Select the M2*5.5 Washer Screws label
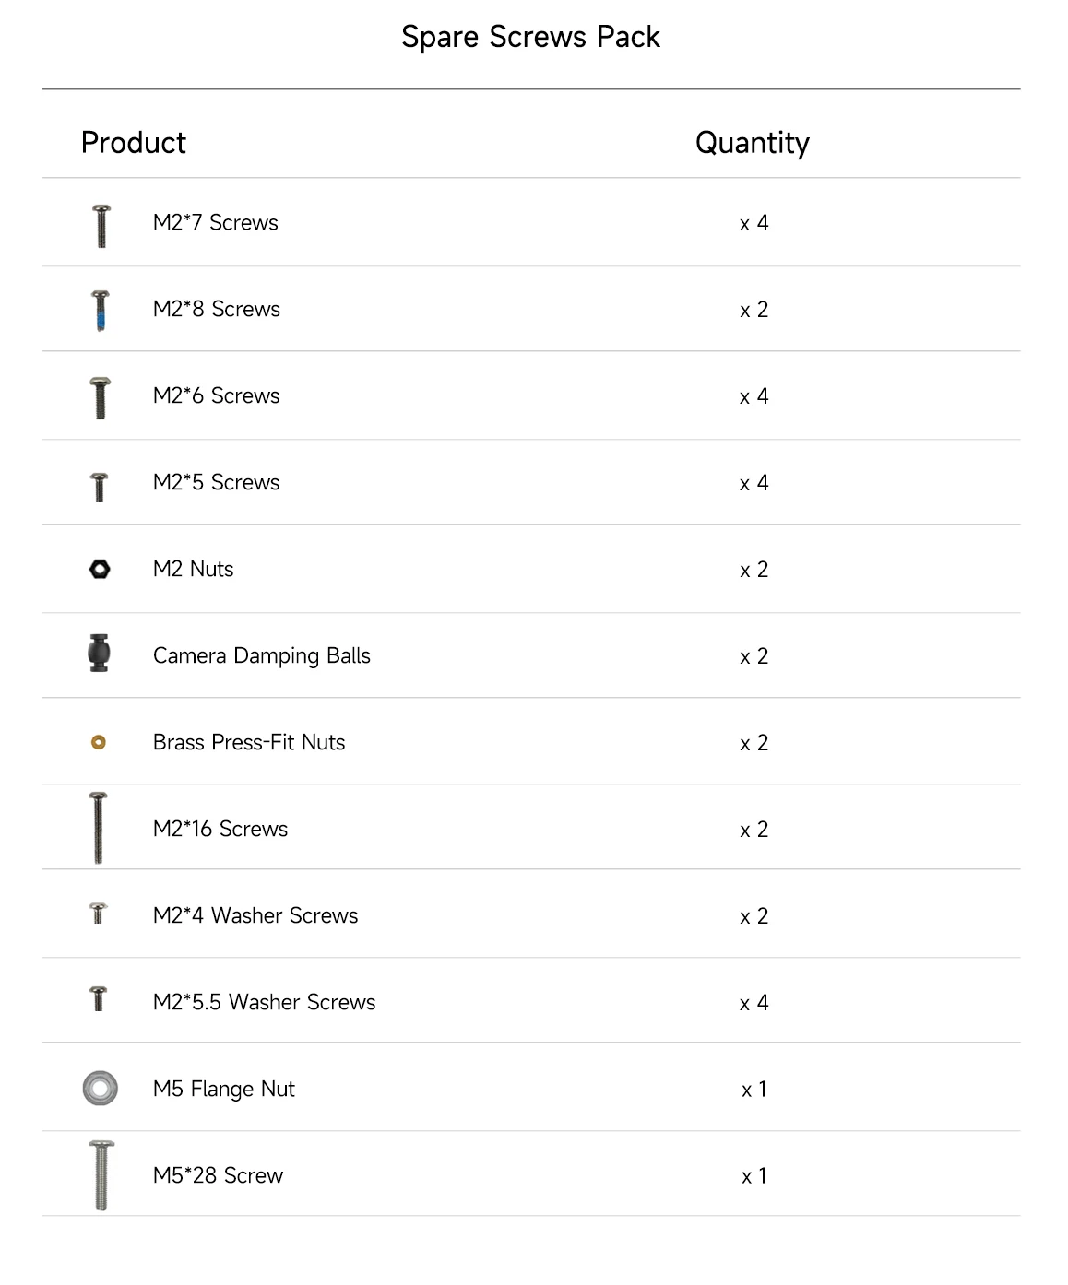This screenshot has width=1068, height=1285. click(x=265, y=1002)
